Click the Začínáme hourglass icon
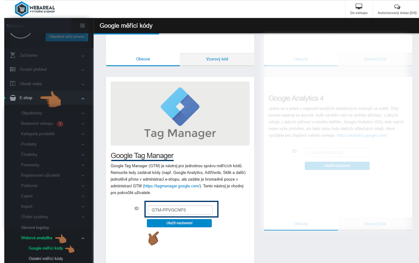The image size is (419, 263). (13, 55)
